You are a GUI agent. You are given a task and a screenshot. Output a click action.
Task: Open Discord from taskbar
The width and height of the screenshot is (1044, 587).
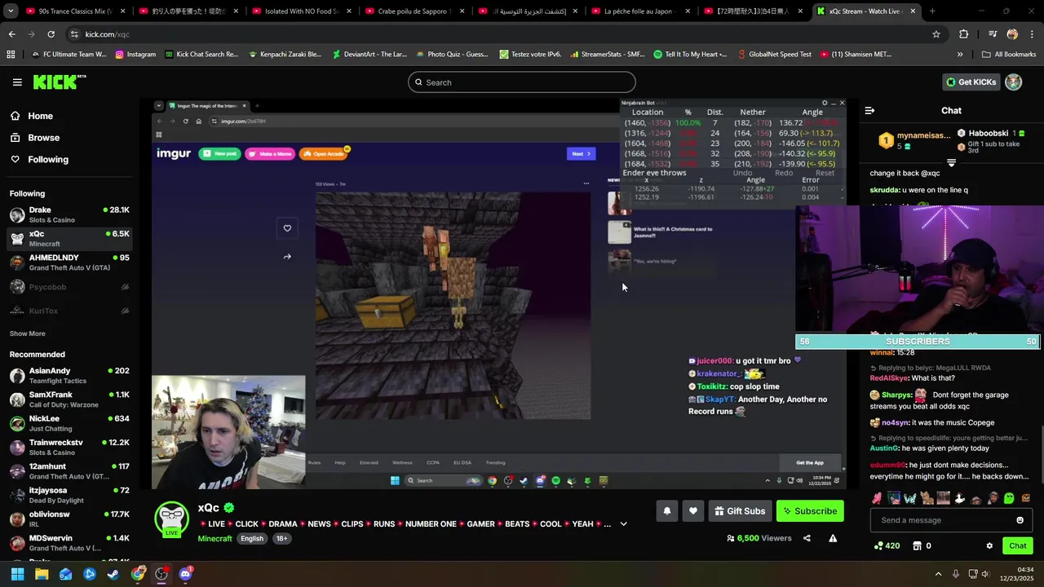pyautogui.click(x=185, y=574)
